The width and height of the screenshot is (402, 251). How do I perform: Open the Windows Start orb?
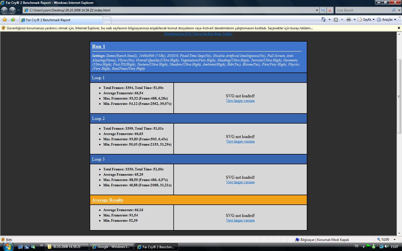point(8,246)
